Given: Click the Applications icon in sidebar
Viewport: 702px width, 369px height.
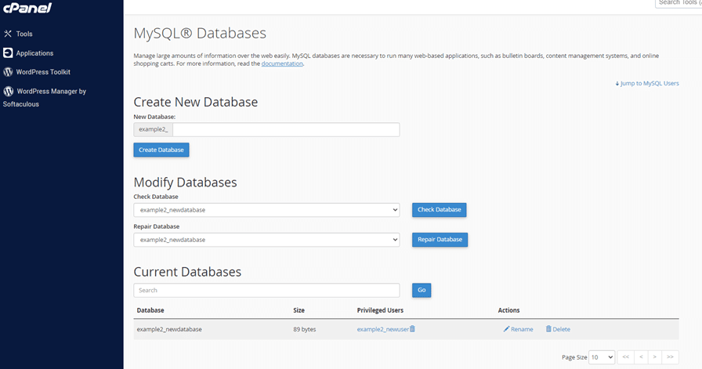Looking at the screenshot, I should point(8,52).
